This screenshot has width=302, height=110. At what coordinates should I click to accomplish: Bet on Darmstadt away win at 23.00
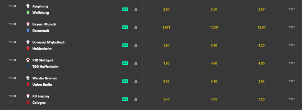262,27
